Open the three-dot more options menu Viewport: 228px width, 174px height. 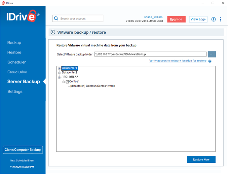(221, 19)
